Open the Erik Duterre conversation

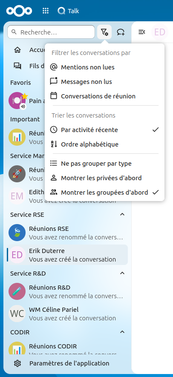[67, 255]
